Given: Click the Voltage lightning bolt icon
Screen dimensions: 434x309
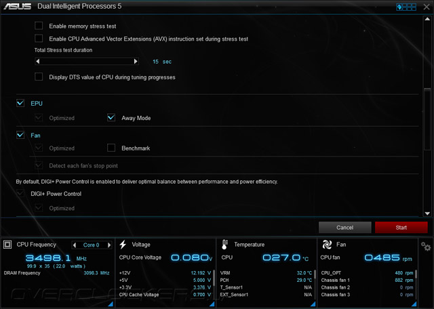Looking at the screenshot, I should [123, 245].
